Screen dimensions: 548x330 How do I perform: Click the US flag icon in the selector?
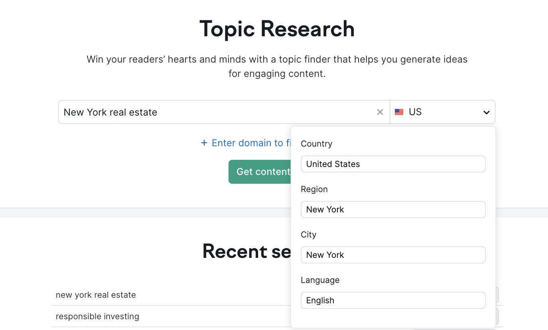[399, 112]
